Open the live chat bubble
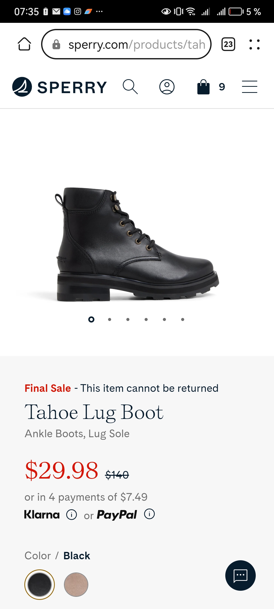This screenshot has height=609, width=274. pyautogui.click(x=240, y=575)
